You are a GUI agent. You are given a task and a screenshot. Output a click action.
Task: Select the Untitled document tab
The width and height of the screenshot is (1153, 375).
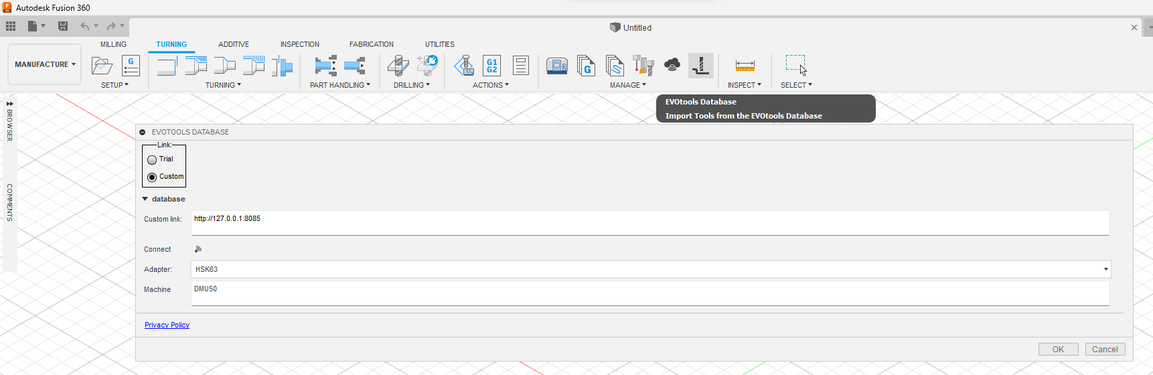pyautogui.click(x=631, y=27)
